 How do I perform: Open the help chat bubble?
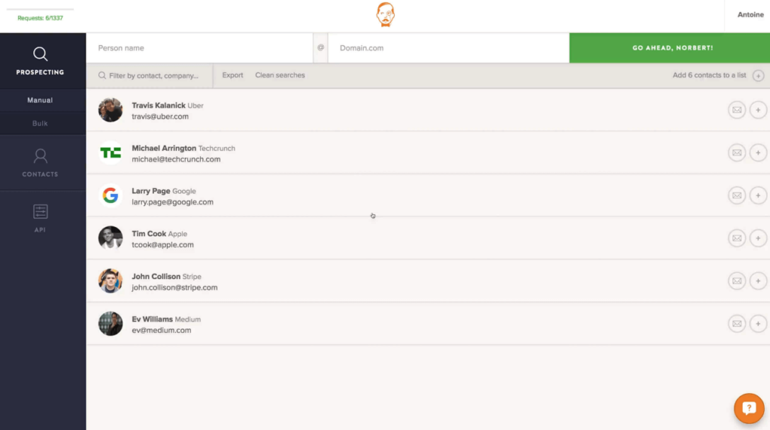749,408
